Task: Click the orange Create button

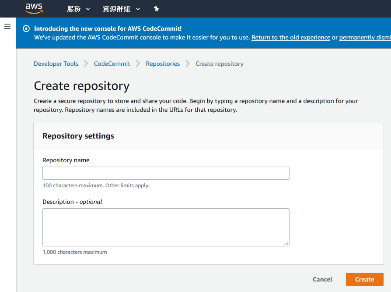Action: pos(365,279)
